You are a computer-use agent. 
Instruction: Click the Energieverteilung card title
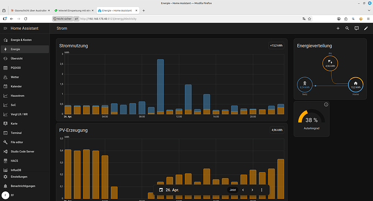click(314, 46)
